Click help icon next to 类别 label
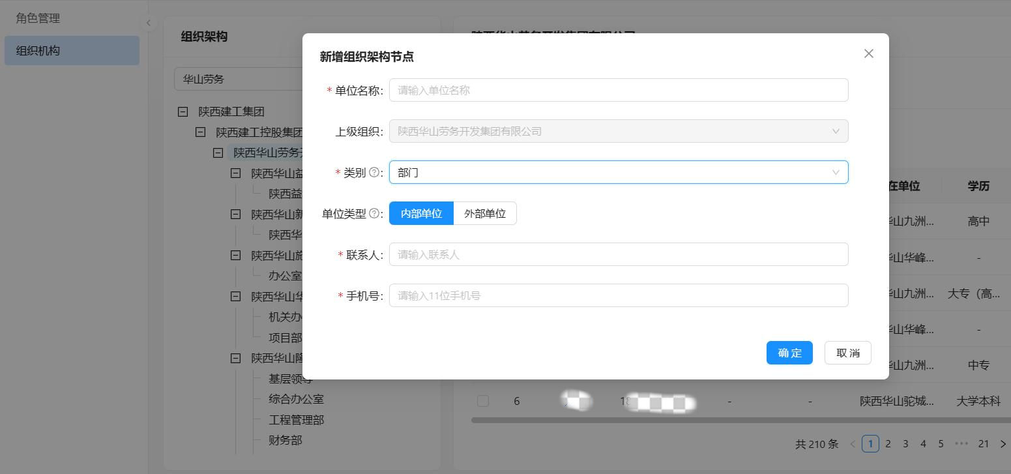Viewport: 1011px width, 474px height. pos(374,173)
